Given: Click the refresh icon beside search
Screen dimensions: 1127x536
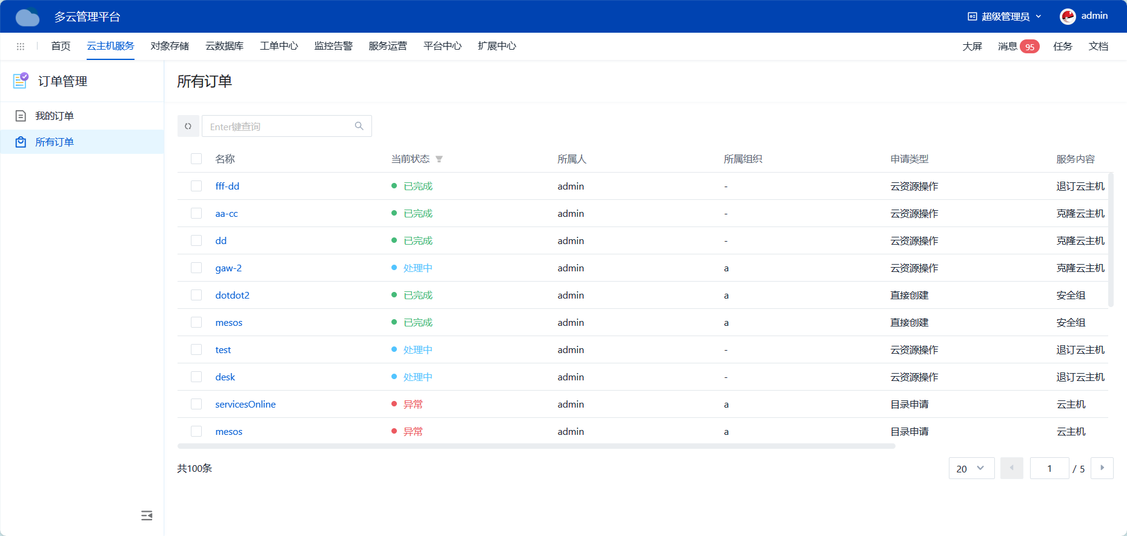Looking at the screenshot, I should coord(188,126).
